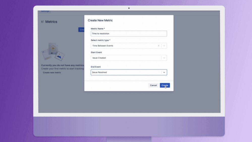252x142 pixels.
Task: Click the 'Select metric type *' label
Action: 100,40
